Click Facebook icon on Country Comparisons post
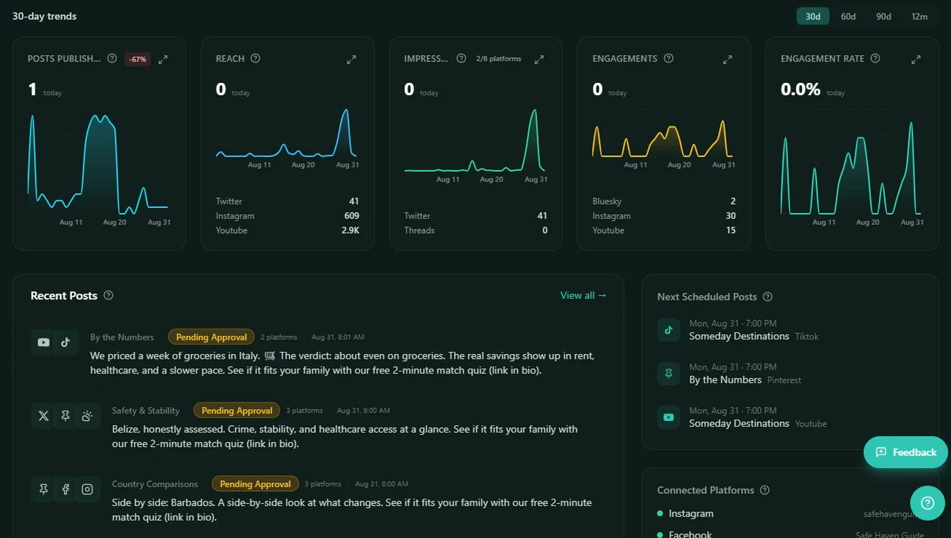Image resolution: width=951 pixels, height=538 pixels. 65,489
